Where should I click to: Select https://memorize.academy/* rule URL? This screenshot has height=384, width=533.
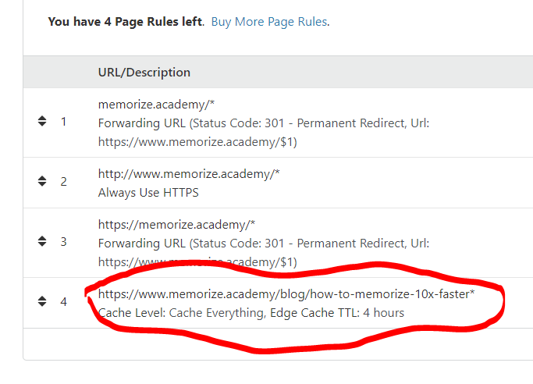click(176, 225)
